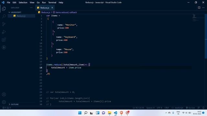207x116 pixels.
Task: Click the price value 500 on line 13
Action: pos(65,52)
